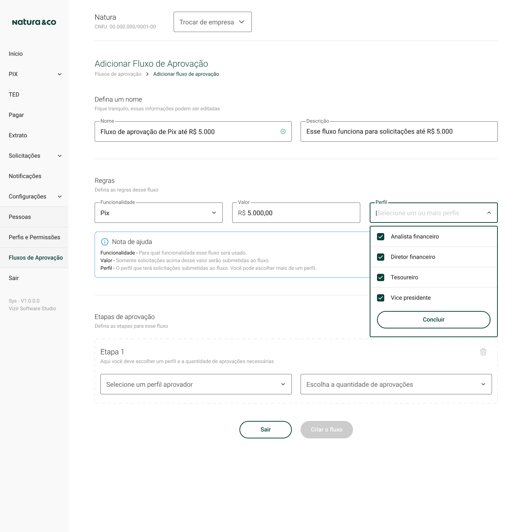Delete Etapa 1 with the trash icon
The image size is (524, 532).
click(x=483, y=352)
